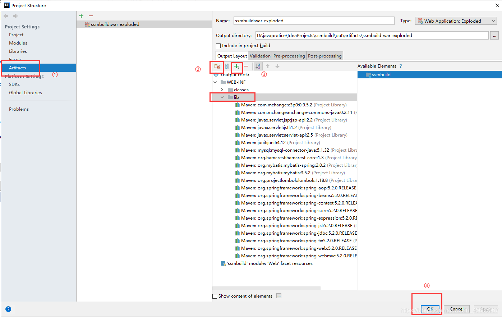Open the Pre-processing tab
This screenshot has height=317, width=502.
[289, 56]
